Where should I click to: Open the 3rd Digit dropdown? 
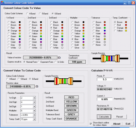[x=34, y=107]
